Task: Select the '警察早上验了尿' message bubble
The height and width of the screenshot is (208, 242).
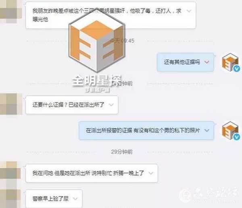Action: pos(54,199)
